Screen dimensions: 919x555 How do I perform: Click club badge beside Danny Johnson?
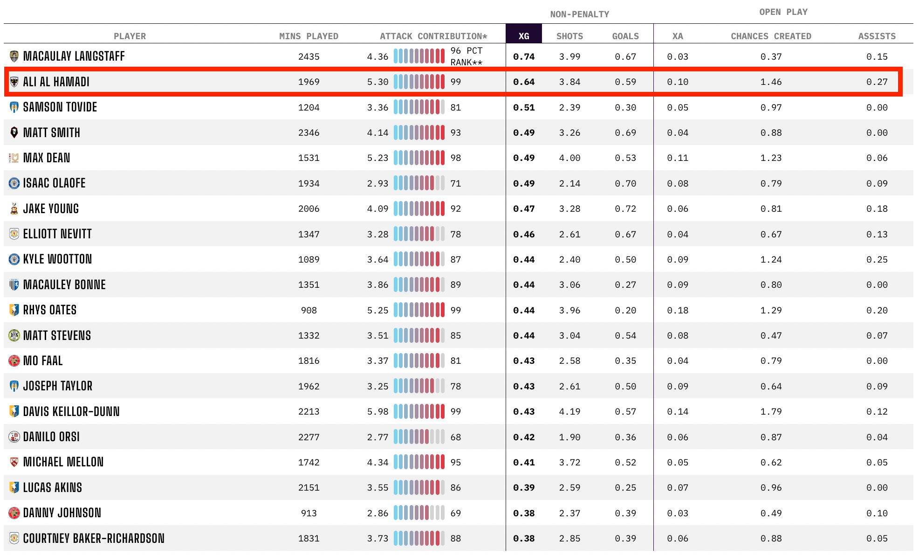14,513
